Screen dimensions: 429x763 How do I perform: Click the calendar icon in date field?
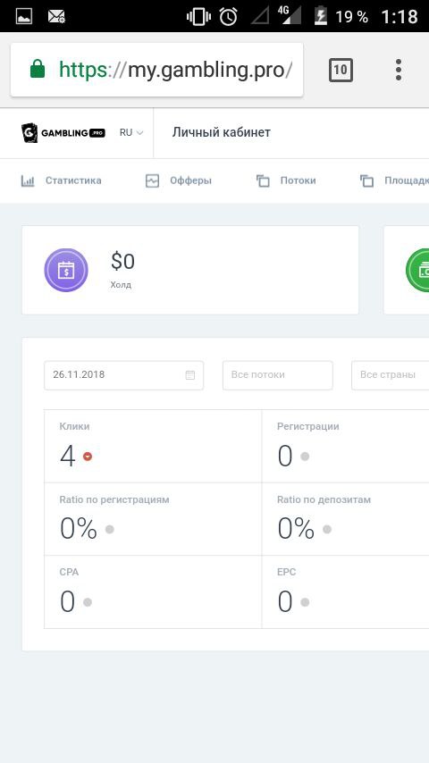pyautogui.click(x=189, y=375)
